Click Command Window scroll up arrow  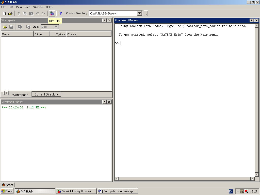coord(256,26)
